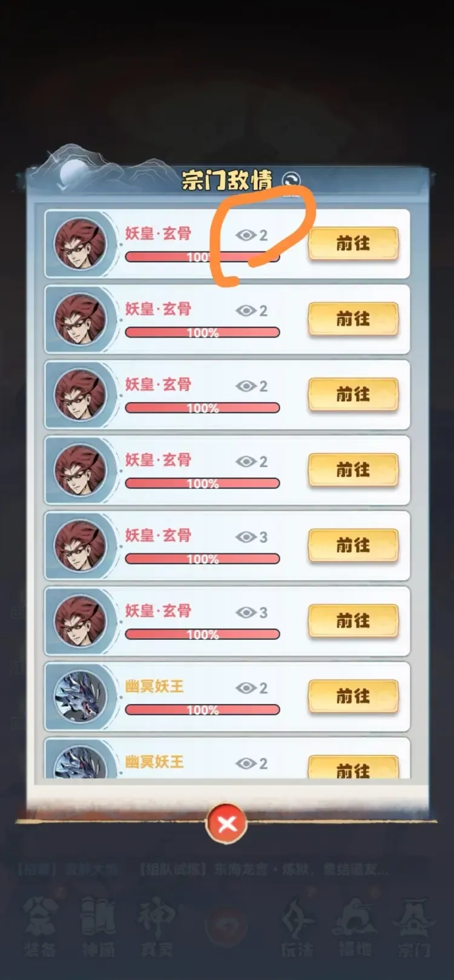Viewport: 454px width, 980px height.
Task: Open the 宗门 icon in the bottom navigation
Action: coord(414,927)
